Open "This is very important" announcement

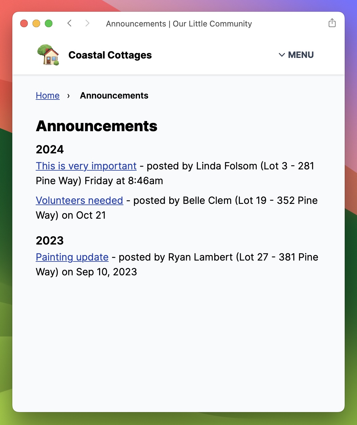[86, 166]
